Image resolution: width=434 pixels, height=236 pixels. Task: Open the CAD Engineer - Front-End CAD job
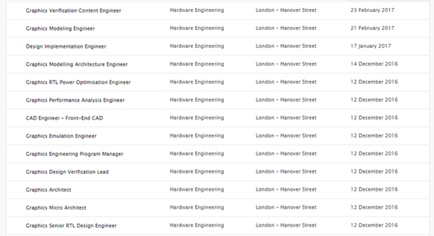coord(64,118)
